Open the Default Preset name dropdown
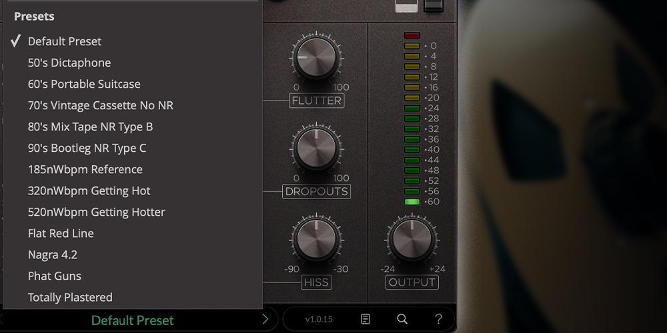The width and height of the screenshot is (667, 333). [132, 320]
